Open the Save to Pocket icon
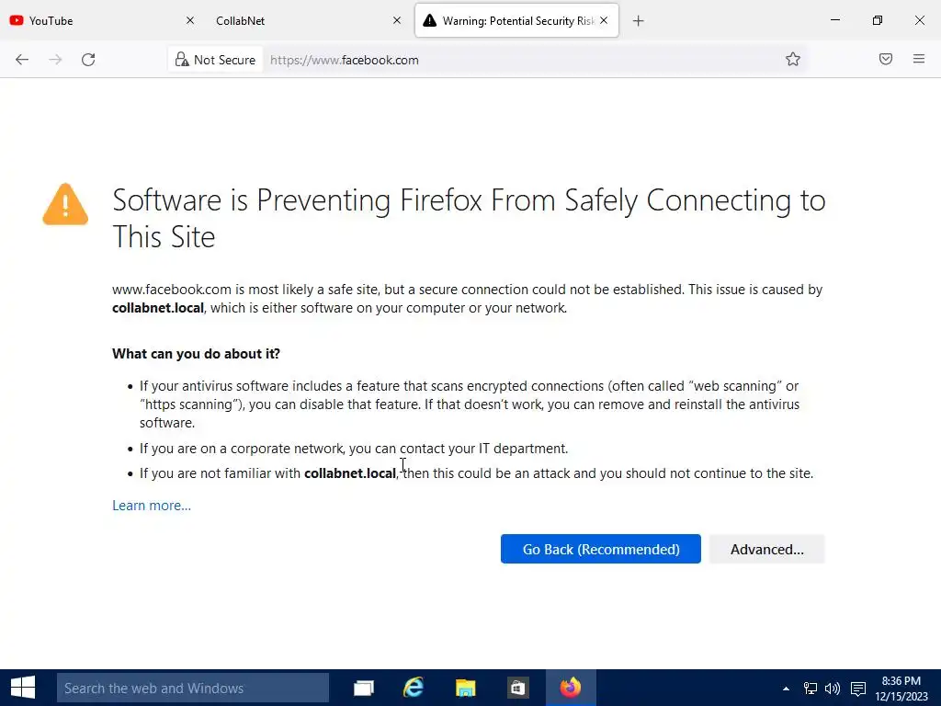The width and height of the screenshot is (941, 706). [886, 60]
